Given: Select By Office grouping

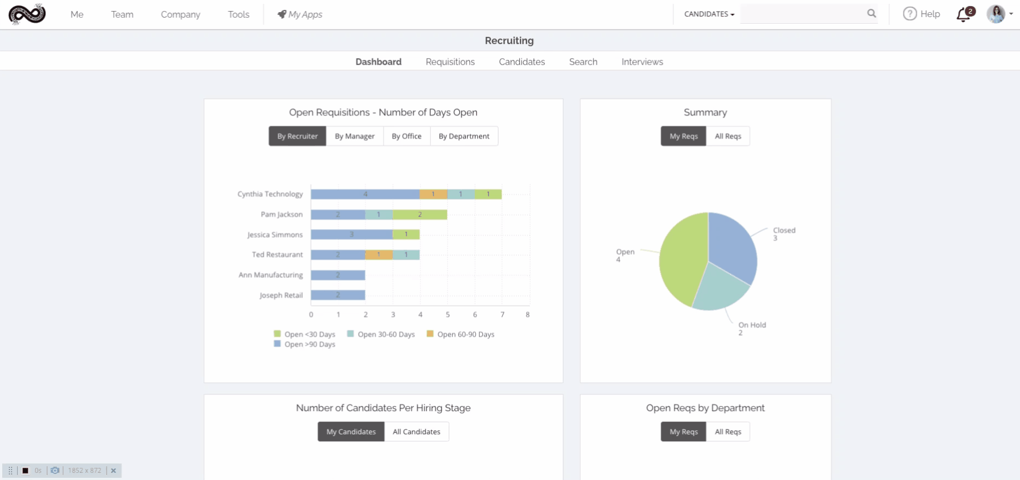Looking at the screenshot, I should (x=406, y=136).
